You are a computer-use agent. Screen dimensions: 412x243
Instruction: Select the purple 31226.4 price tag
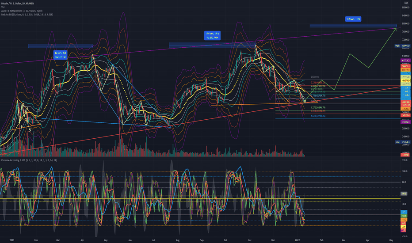click(x=405, y=122)
